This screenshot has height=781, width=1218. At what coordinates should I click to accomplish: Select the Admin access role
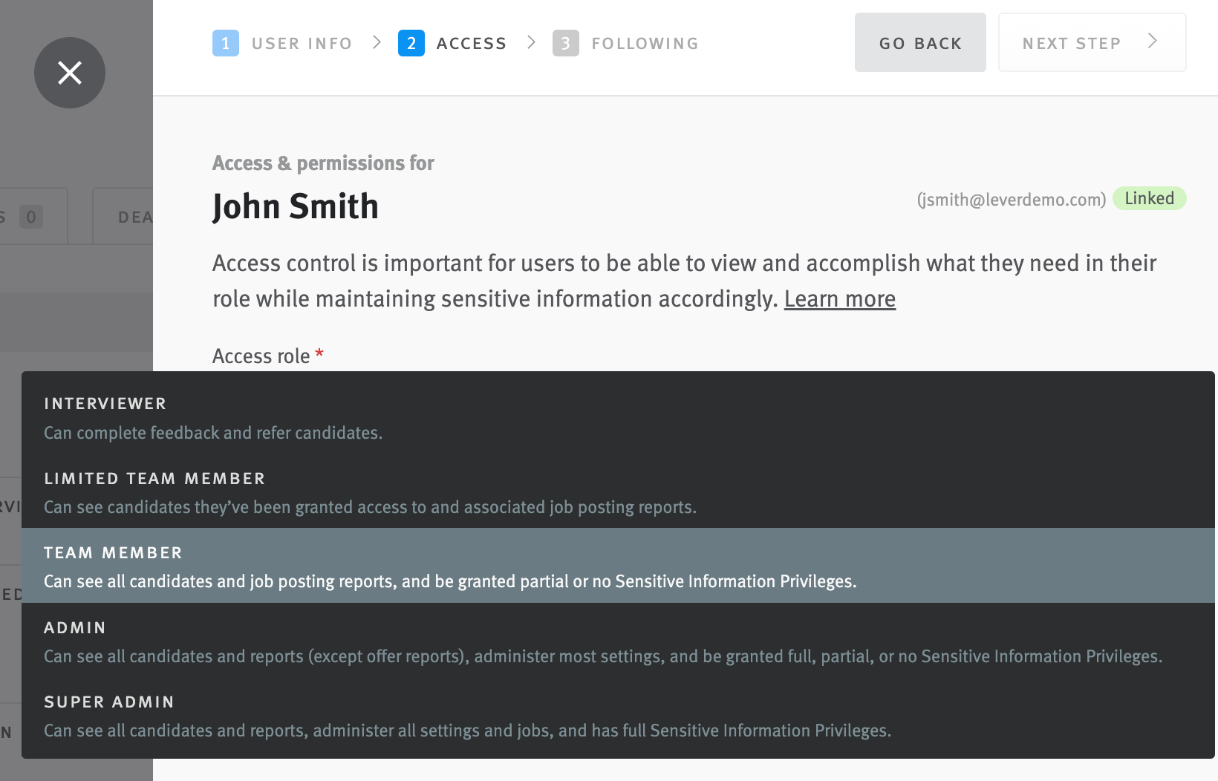297,641
